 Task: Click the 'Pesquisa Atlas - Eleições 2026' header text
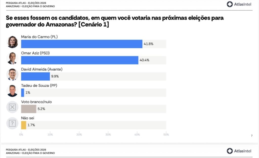(26, 3)
